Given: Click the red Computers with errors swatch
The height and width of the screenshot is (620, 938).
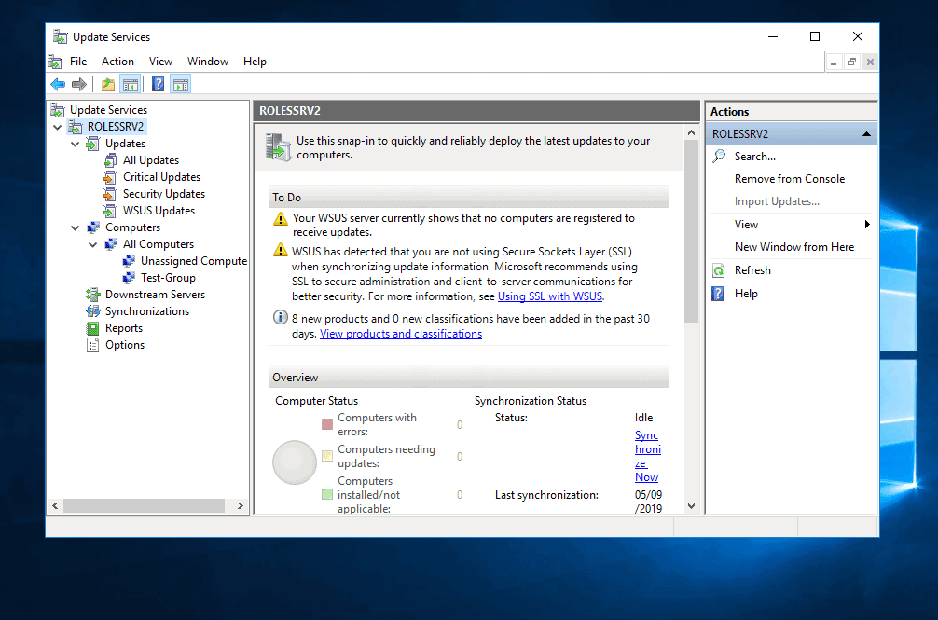Looking at the screenshot, I should (x=327, y=424).
